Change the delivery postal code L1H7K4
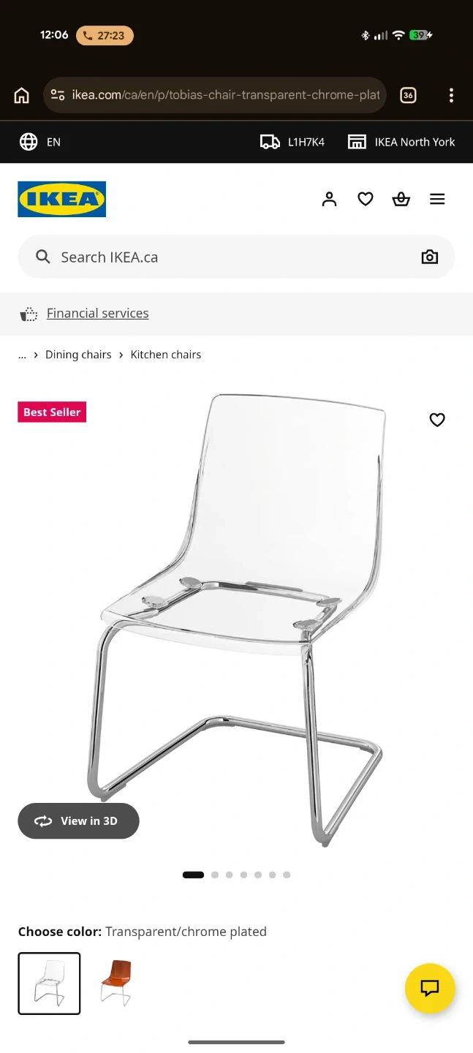The height and width of the screenshot is (1053, 473). [x=292, y=142]
